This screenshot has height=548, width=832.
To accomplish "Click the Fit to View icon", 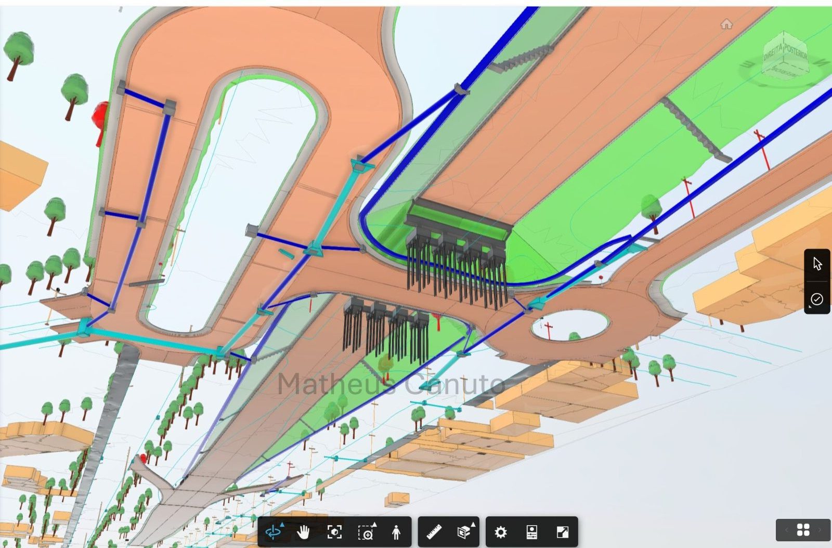I will coord(334,532).
